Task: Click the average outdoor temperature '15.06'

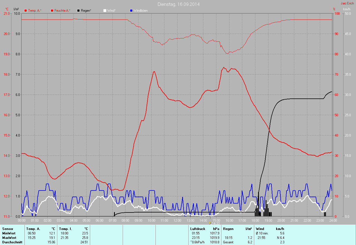Action: pos(51,242)
